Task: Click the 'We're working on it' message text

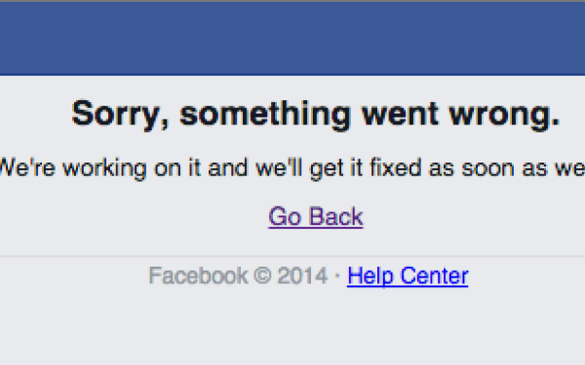Action: (292, 168)
